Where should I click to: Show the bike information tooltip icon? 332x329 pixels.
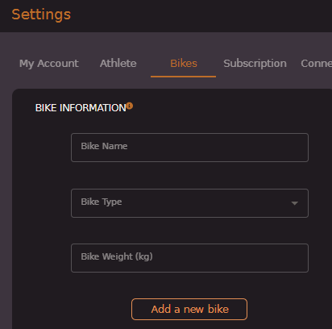point(130,106)
